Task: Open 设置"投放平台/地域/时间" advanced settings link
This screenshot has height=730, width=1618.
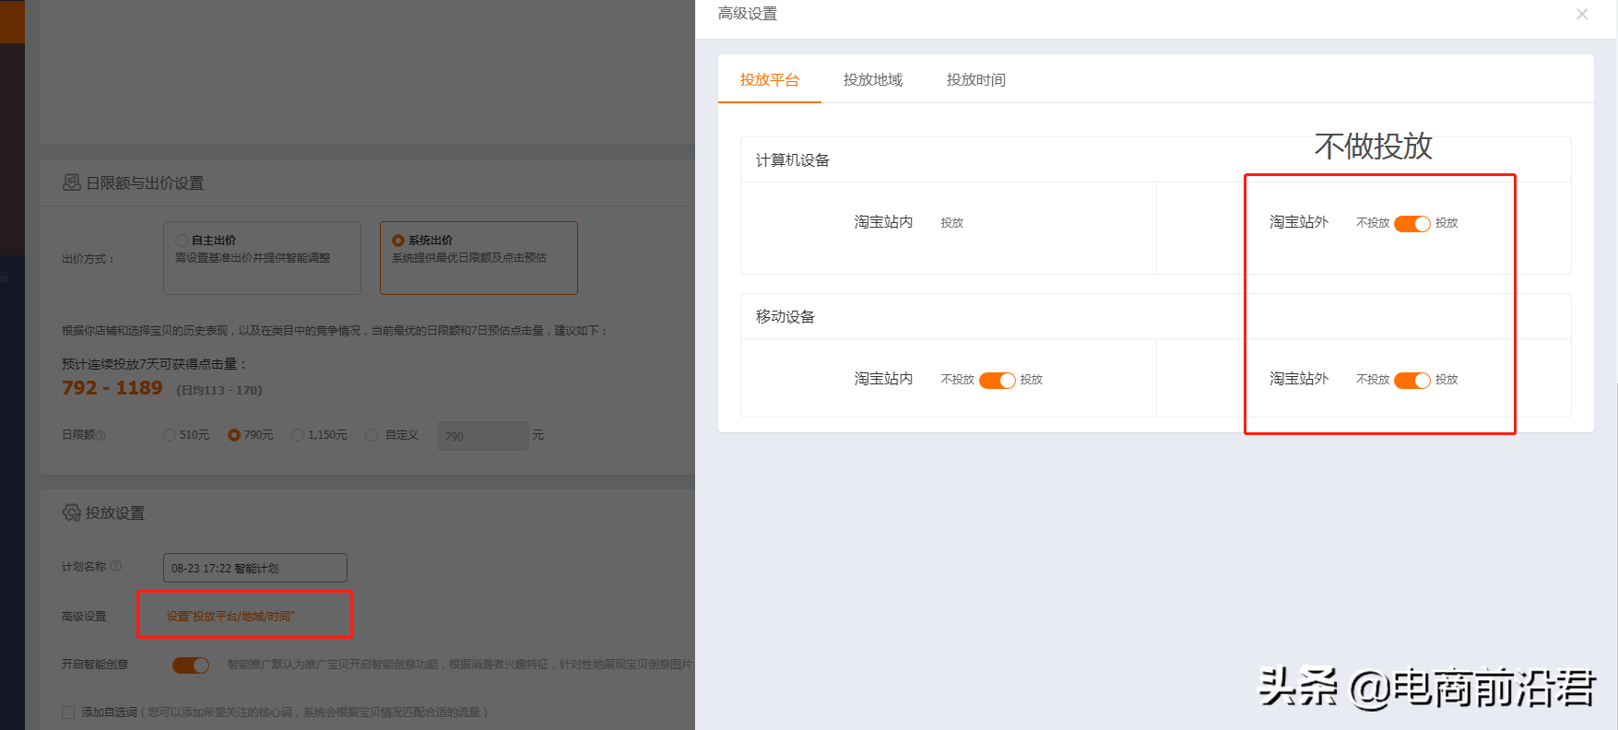Action: pyautogui.click(x=230, y=616)
